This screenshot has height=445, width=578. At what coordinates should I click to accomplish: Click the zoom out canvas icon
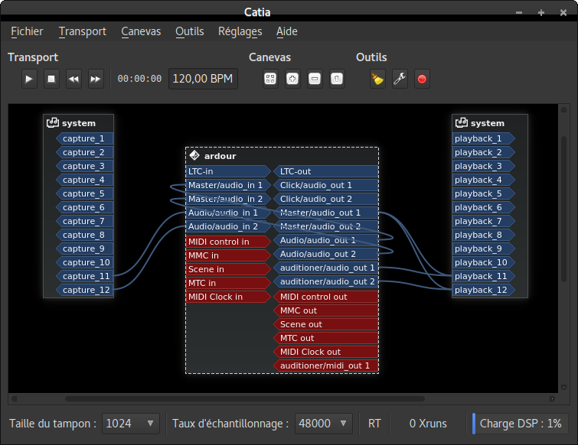314,79
